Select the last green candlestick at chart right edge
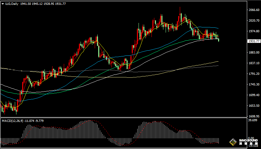 pyautogui.click(x=218, y=40)
